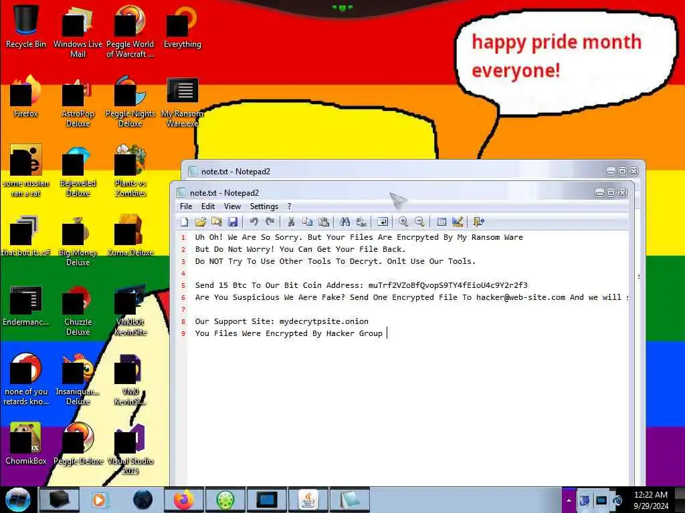This screenshot has height=513, width=685.
Task: Close the front Notepad2 window
Action: [x=623, y=193]
